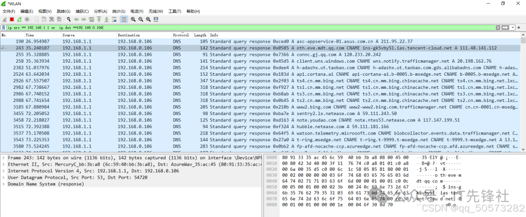Click the filter bookmark icon

coord(4,28)
